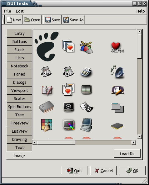The image size is (149, 185).
Task: Click the stacked solitaire cards icon in third row
Action: pos(68,89)
